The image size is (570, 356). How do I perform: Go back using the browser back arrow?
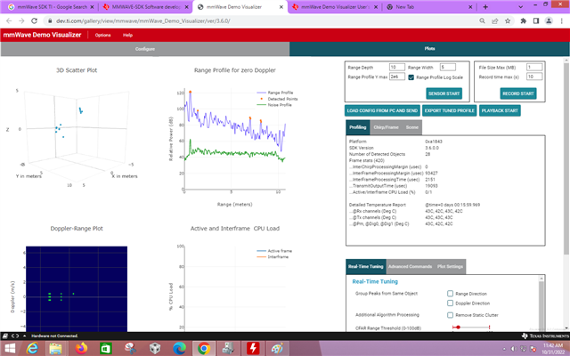tap(9, 20)
